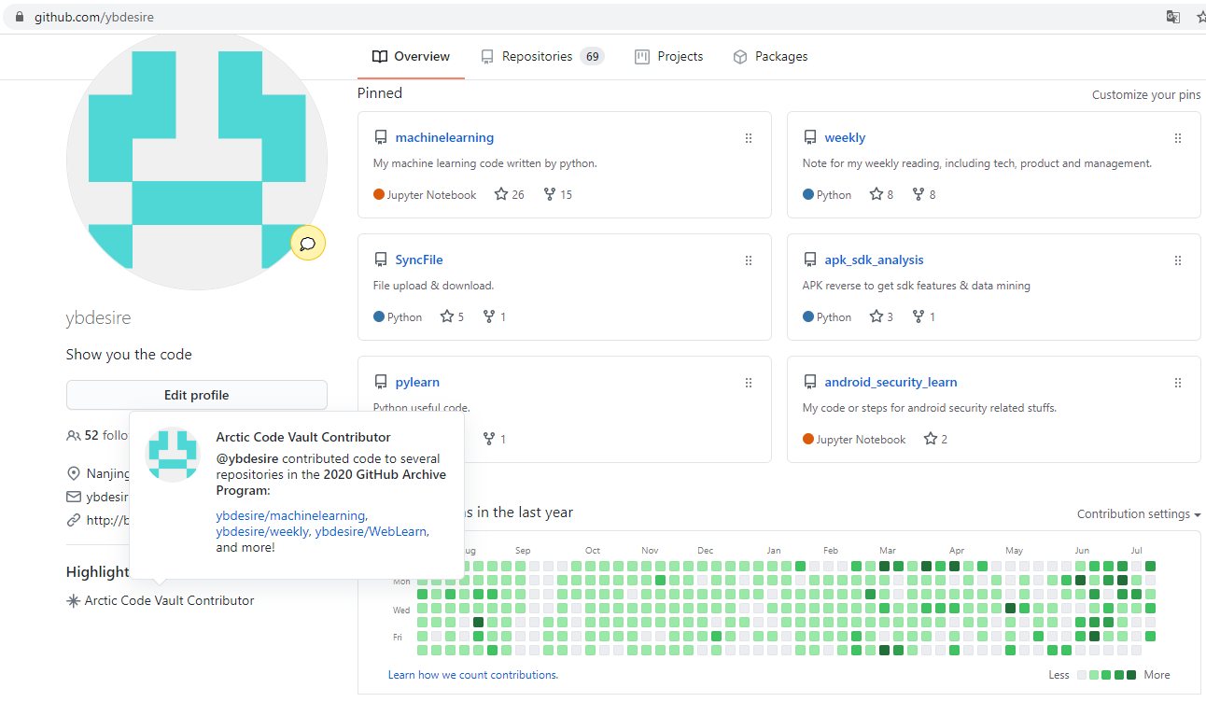Open stargazers of SyncFile (5 stars)
1206x702 pixels.
(x=453, y=317)
